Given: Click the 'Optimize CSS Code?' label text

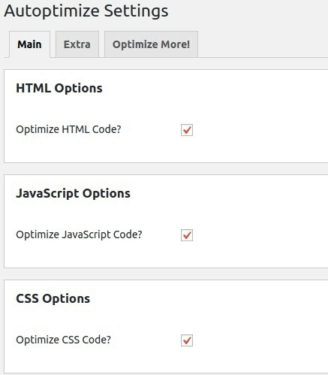Looking at the screenshot, I should pos(63,340).
